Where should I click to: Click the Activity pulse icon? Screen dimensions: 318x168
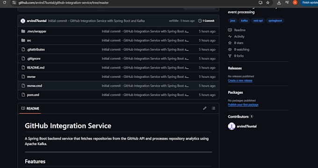230,37
